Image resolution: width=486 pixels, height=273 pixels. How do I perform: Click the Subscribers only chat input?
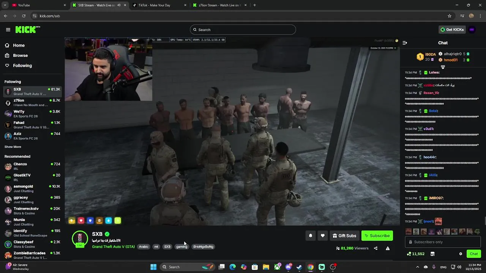click(x=443, y=242)
